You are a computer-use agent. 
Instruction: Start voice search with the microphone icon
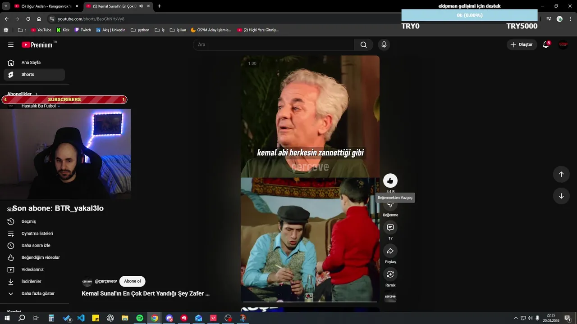pos(384,45)
